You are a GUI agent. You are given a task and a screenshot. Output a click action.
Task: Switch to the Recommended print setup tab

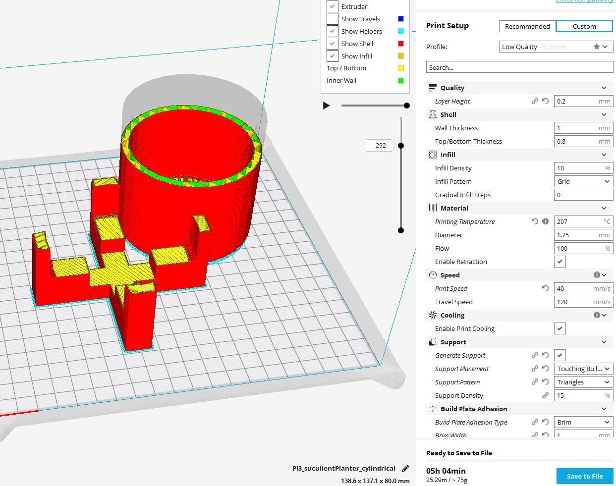pyautogui.click(x=527, y=26)
